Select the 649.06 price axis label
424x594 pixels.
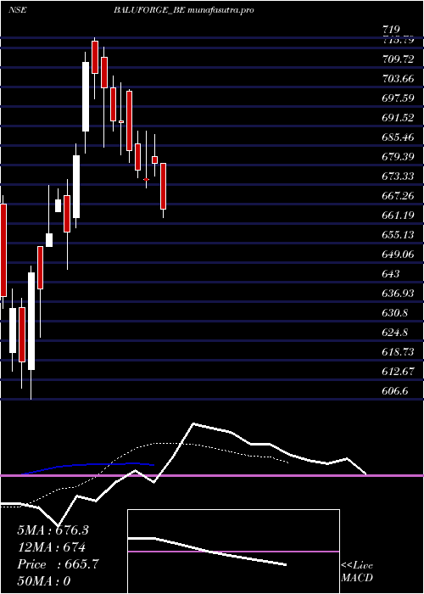[398, 255]
